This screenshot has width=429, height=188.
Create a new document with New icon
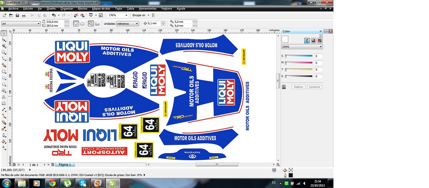click(x=4, y=15)
